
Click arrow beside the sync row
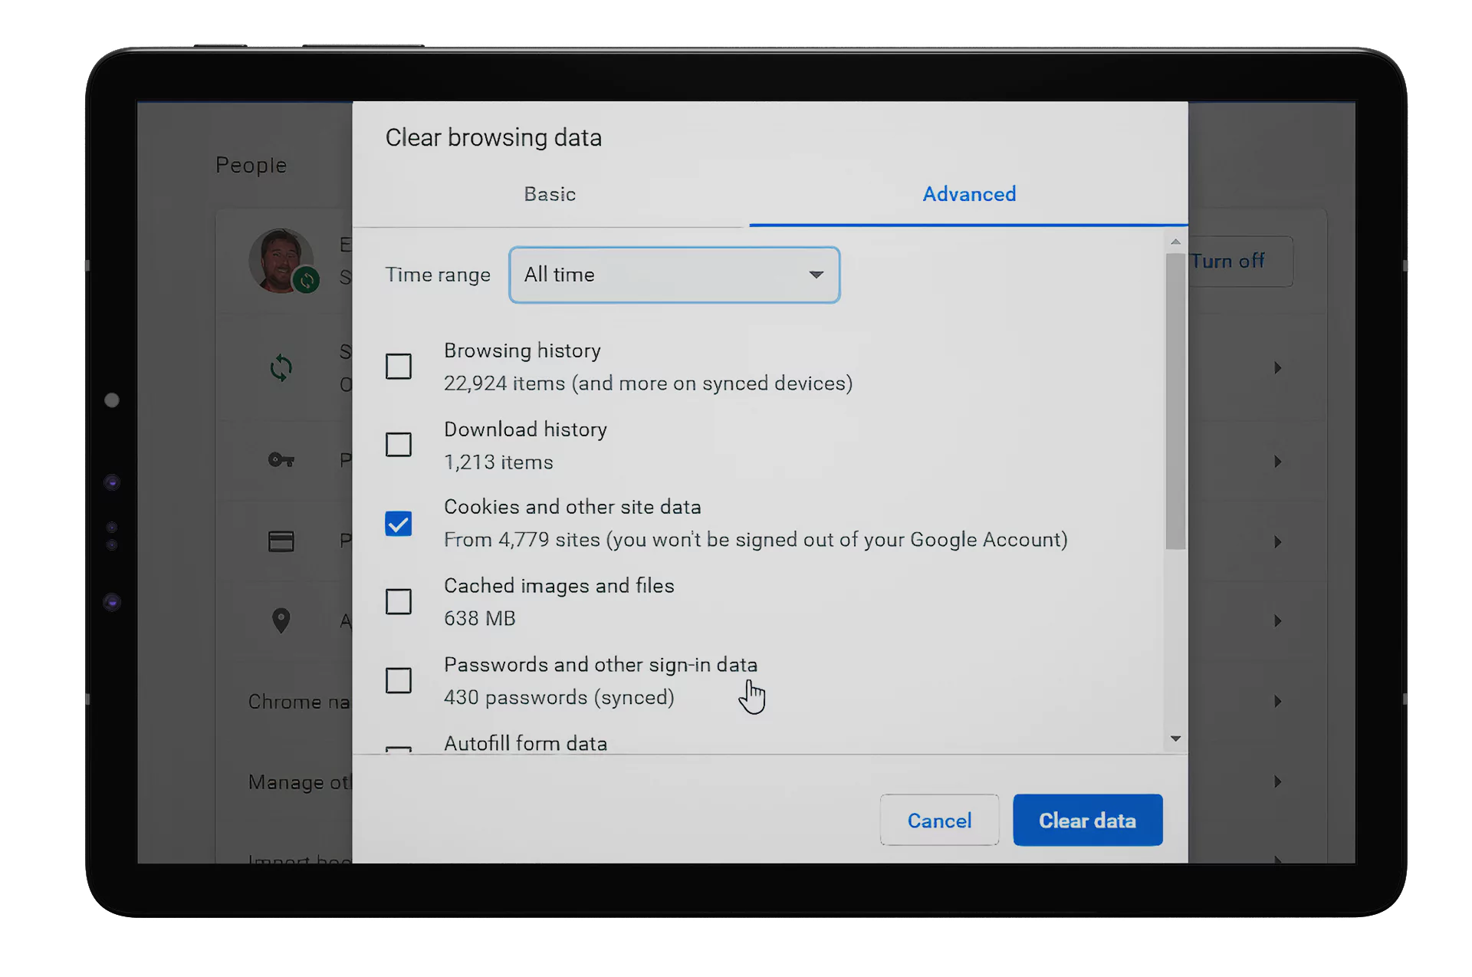click(x=1277, y=368)
